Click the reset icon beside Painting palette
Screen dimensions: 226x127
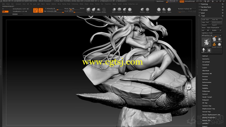(223, 4)
